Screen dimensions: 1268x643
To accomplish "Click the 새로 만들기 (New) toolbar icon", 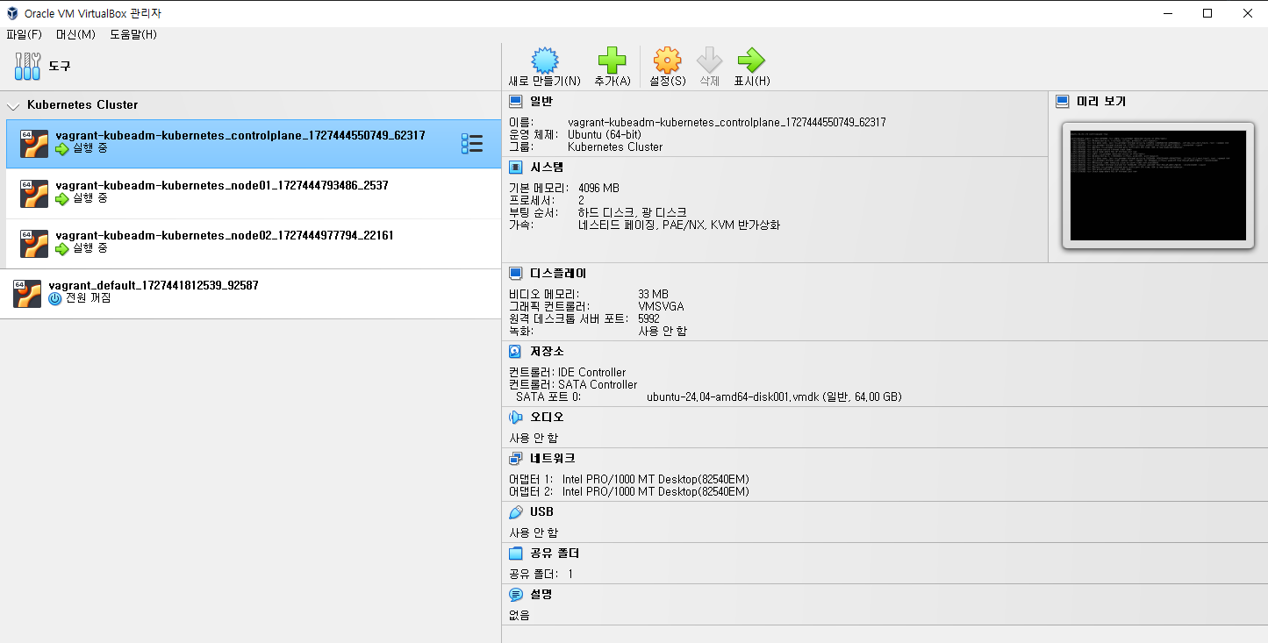I will [x=545, y=60].
